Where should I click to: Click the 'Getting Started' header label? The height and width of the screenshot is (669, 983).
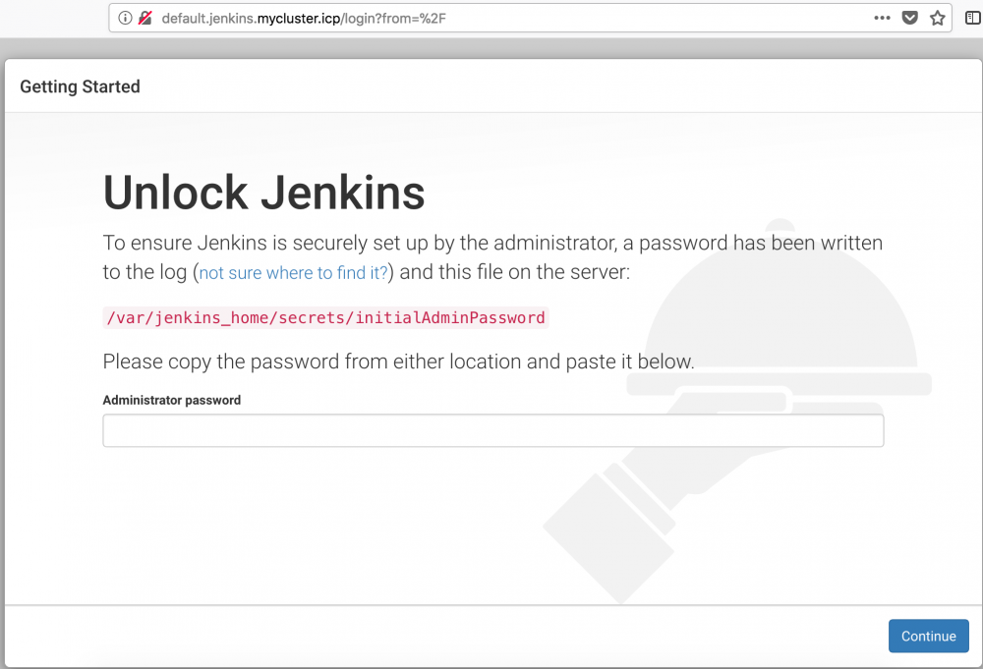pyautogui.click(x=80, y=86)
